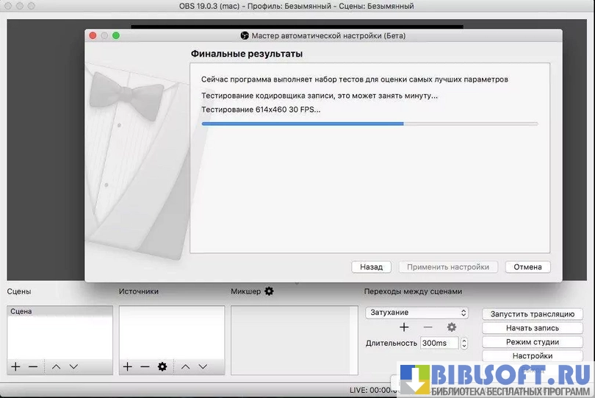Move source up with arrow icon
The width and height of the screenshot is (595, 398).
coord(186,366)
